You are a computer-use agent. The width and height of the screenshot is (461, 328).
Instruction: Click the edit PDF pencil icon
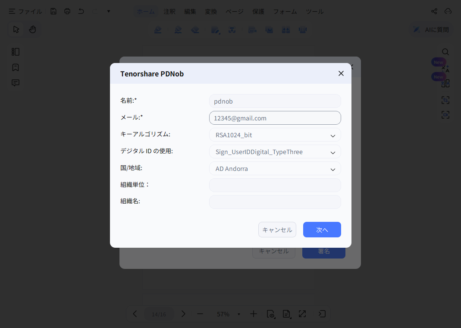[x=215, y=30]
